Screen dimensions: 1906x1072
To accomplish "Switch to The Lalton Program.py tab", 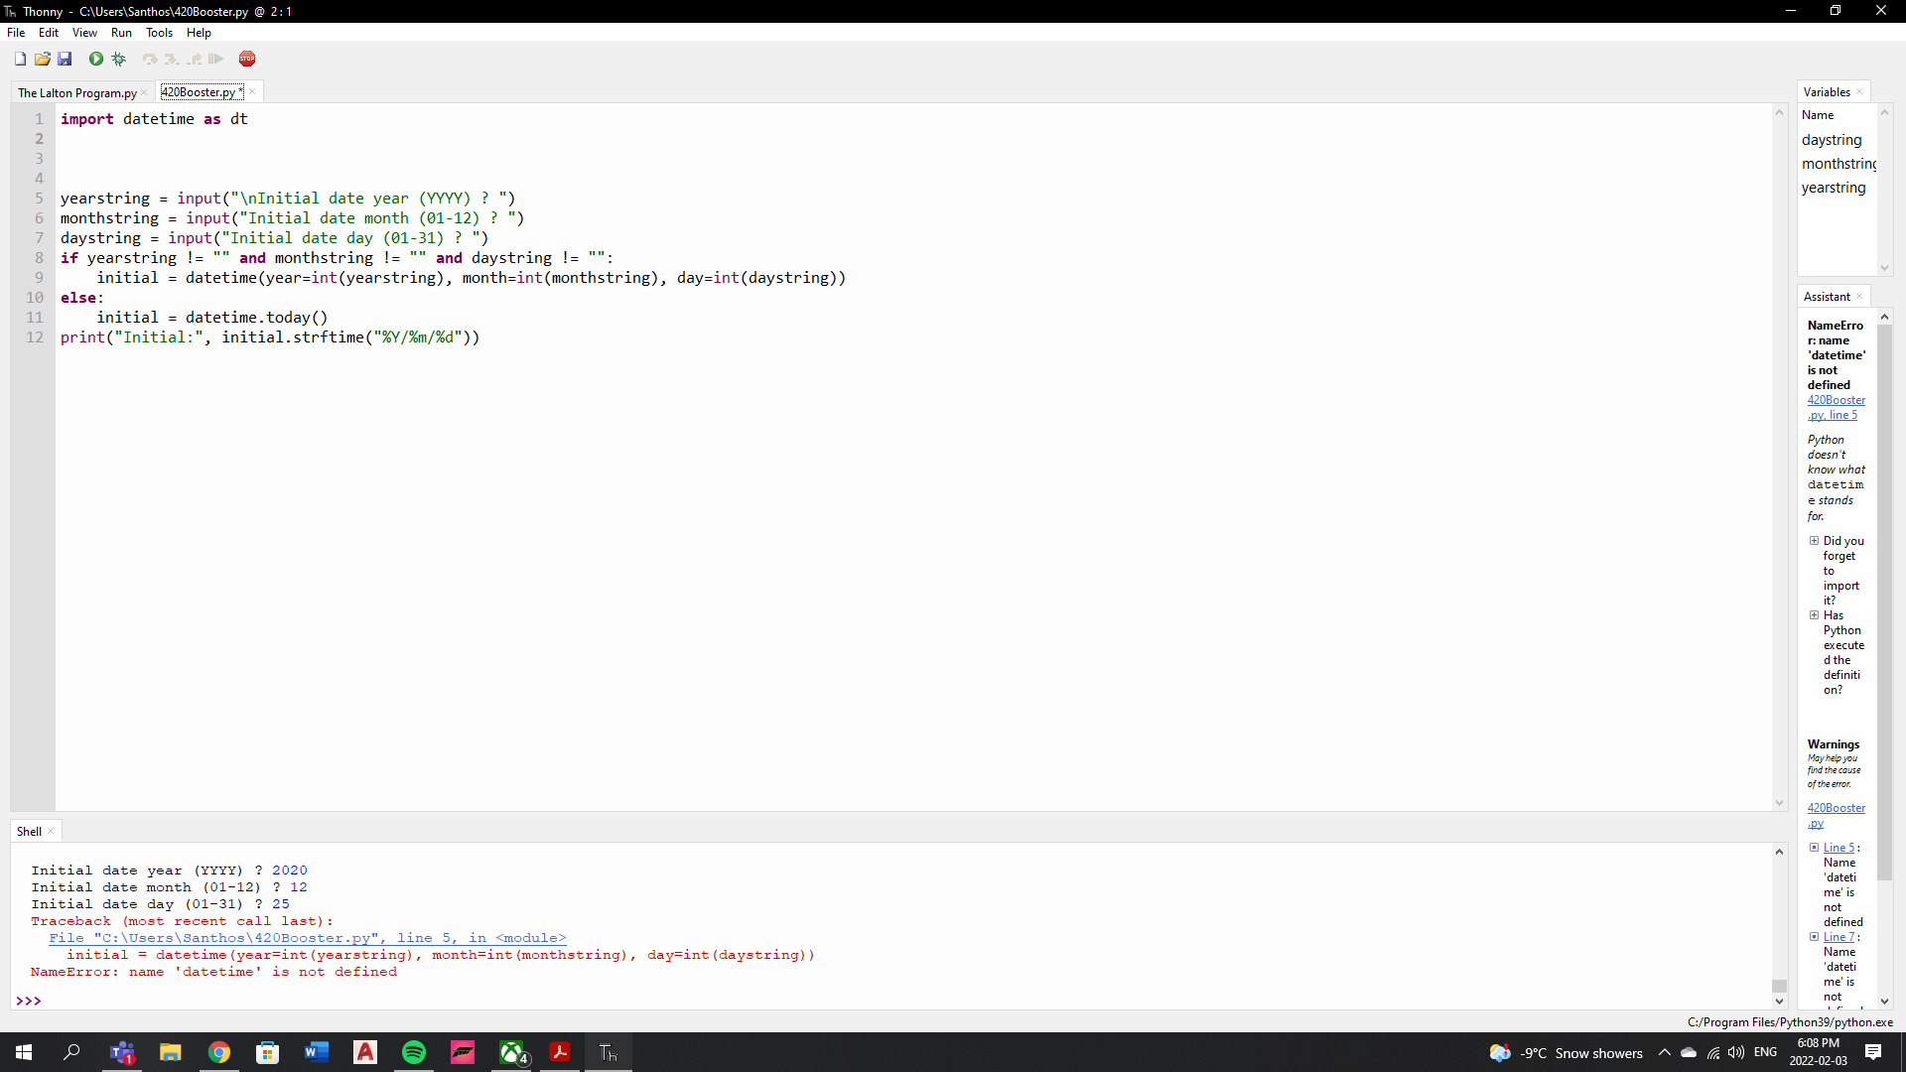I will point(77,93).
